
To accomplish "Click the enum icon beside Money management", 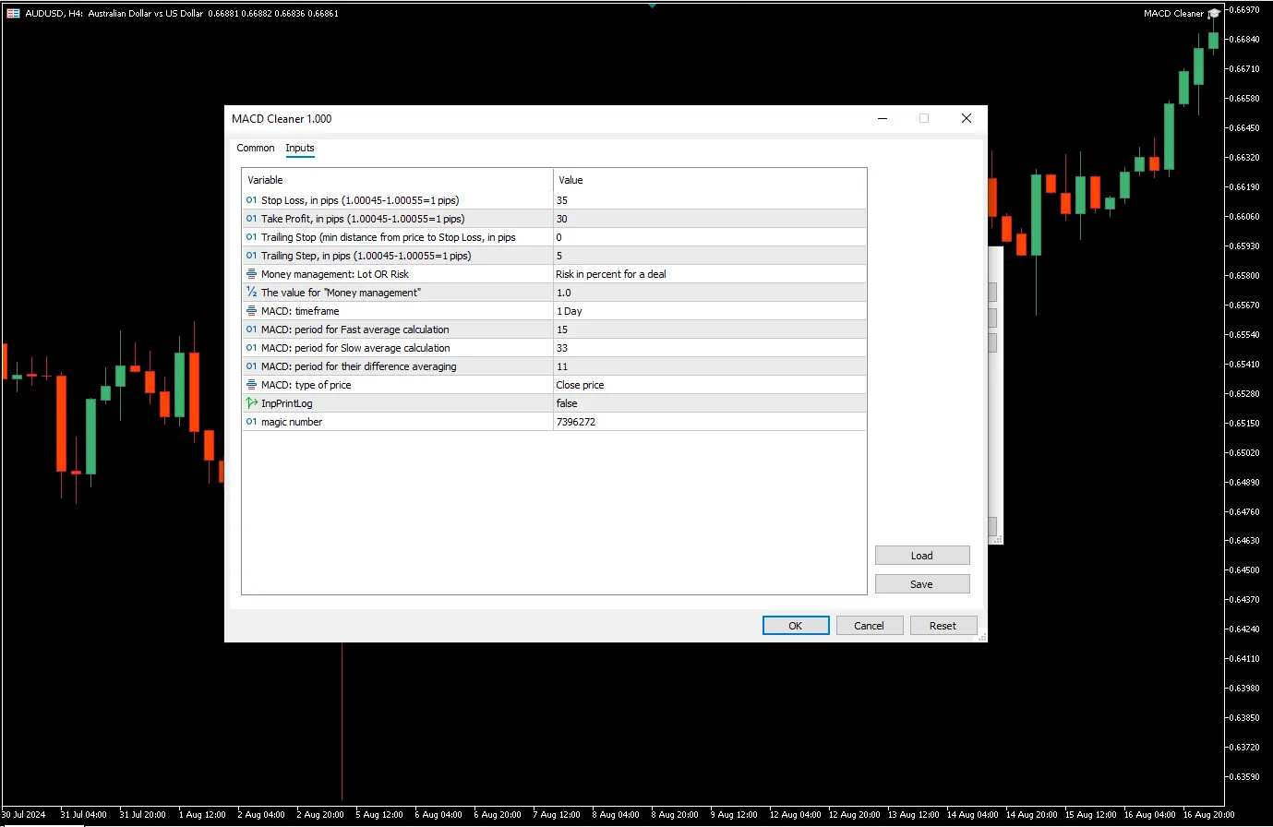I will point(251,274).
